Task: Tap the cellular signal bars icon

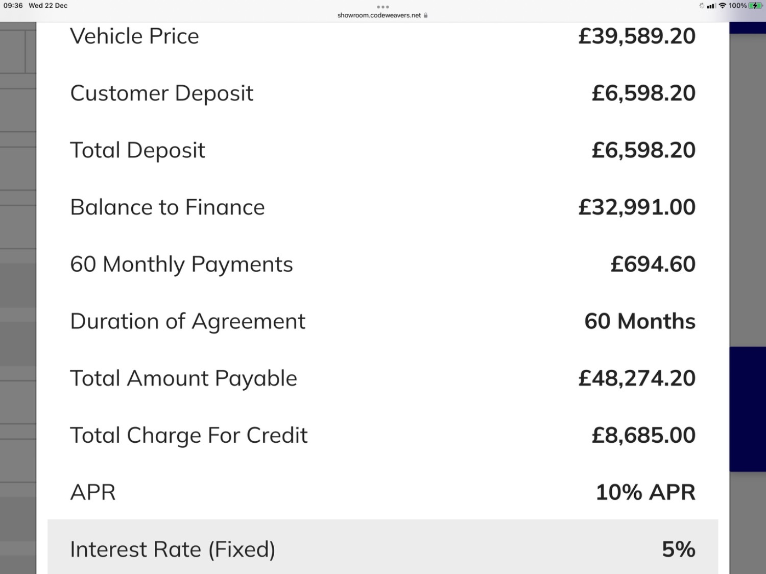Action: (x=711, y=6)
